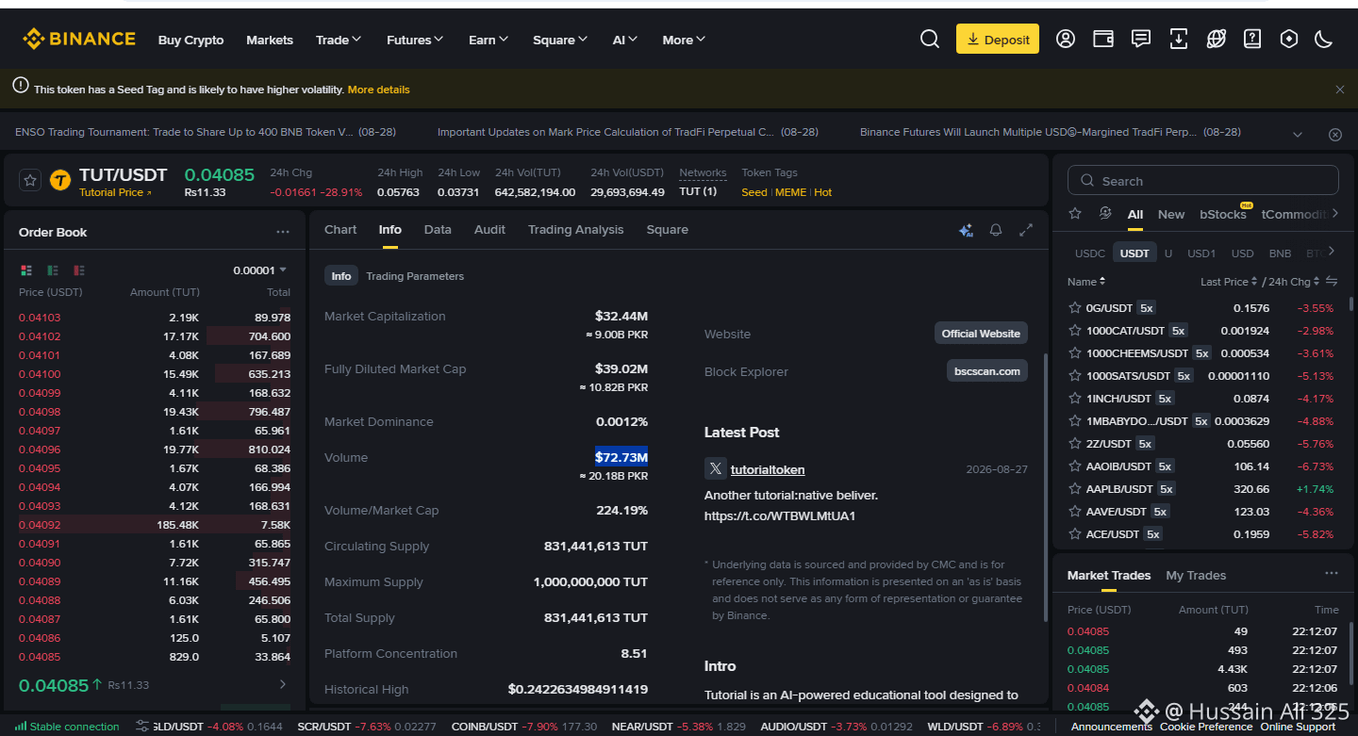Switch to the Data tab

438,230
